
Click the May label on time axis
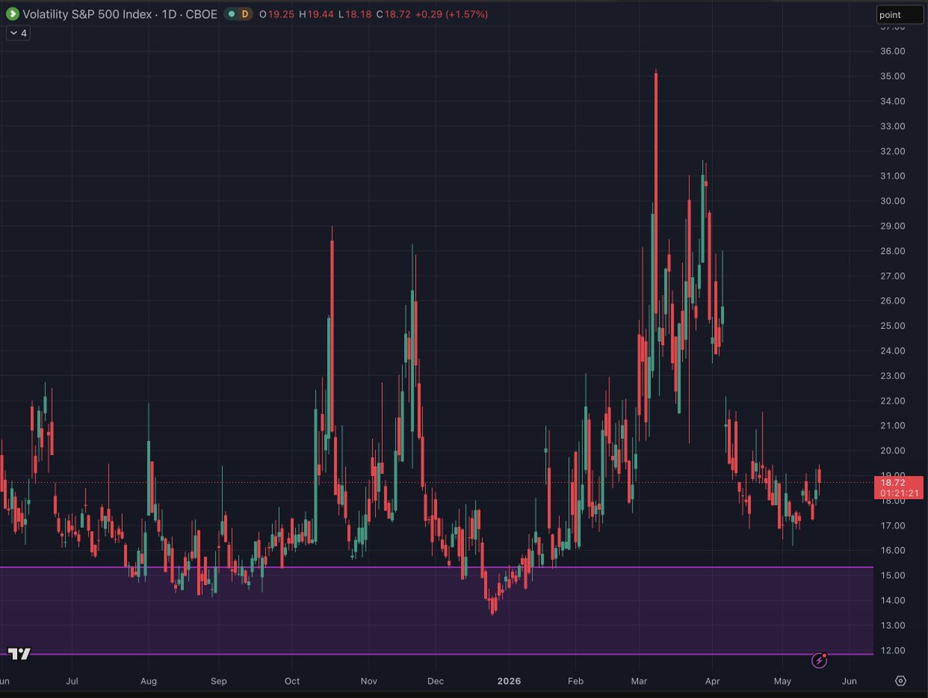(x=783, y=681)
